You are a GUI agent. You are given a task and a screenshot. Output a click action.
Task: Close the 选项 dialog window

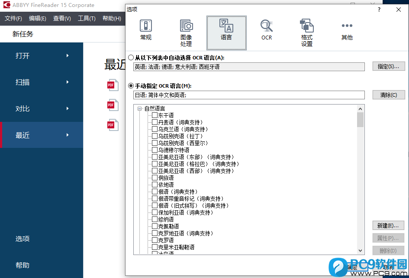398,10
